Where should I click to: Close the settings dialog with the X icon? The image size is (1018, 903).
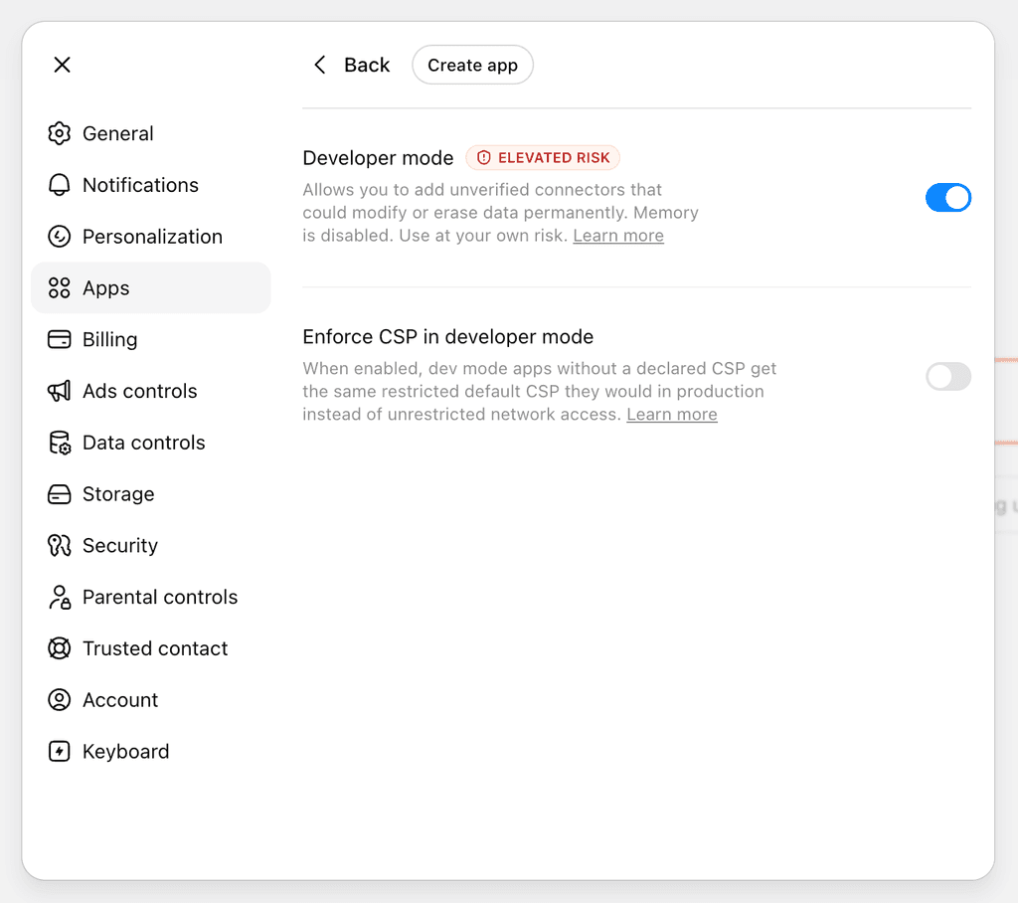click(x=63, y=65)
